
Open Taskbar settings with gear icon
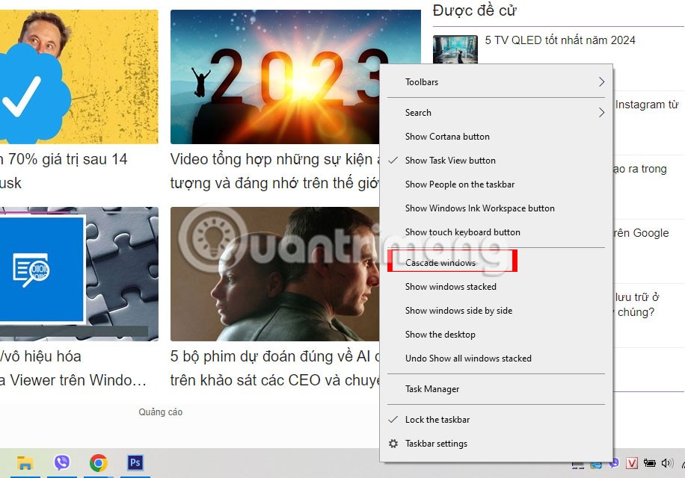(x=436, y=444)
